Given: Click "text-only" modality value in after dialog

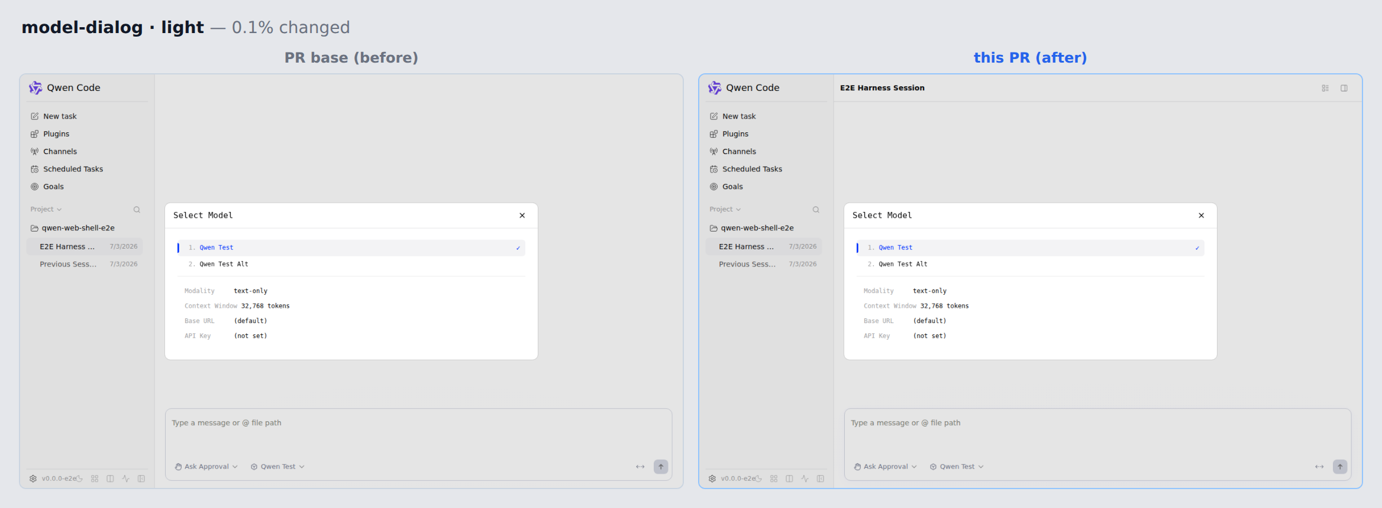Looking at the screenshot, I should click(x=929, y=291).
